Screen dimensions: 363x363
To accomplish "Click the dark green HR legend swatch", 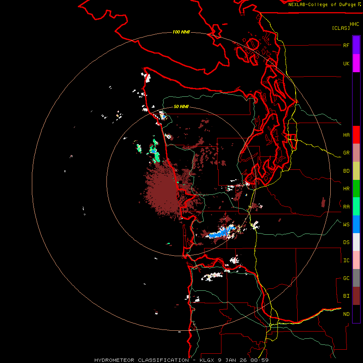I will point(356,188).
